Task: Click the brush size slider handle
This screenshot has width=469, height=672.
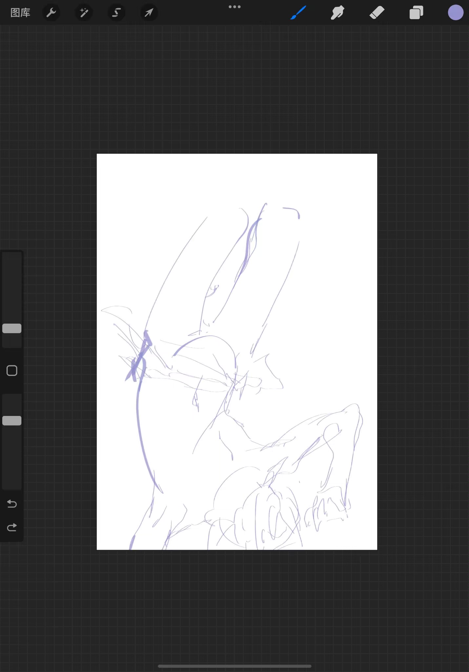Action: tap(12, 328)
